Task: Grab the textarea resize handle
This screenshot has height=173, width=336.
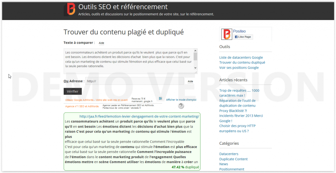Action: coord(196,72)
